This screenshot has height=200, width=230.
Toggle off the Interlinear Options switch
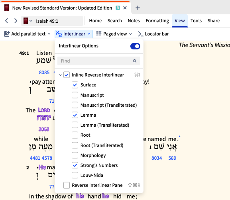click(x=135, y=46)
